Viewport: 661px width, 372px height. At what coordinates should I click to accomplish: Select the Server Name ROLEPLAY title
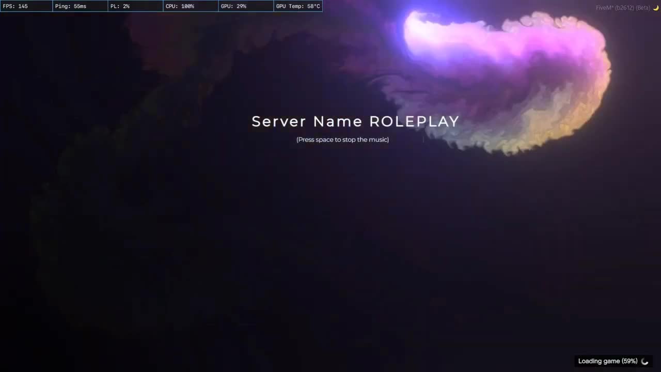click(x=355, y=121)
